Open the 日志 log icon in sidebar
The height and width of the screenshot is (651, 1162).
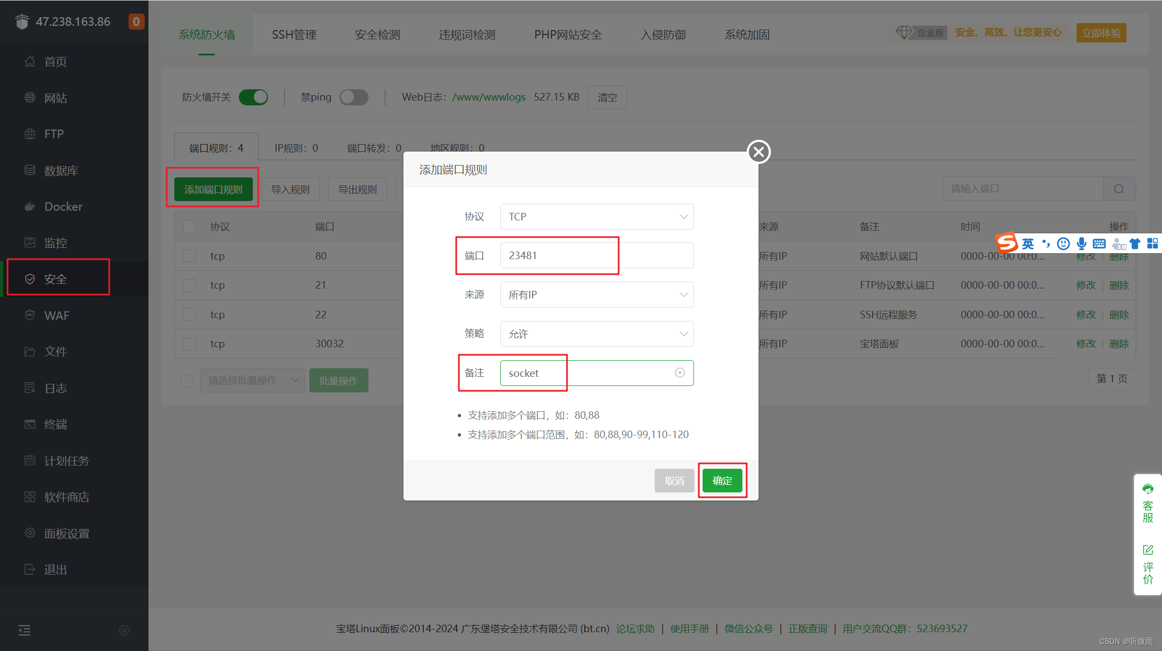pos(30,388)
